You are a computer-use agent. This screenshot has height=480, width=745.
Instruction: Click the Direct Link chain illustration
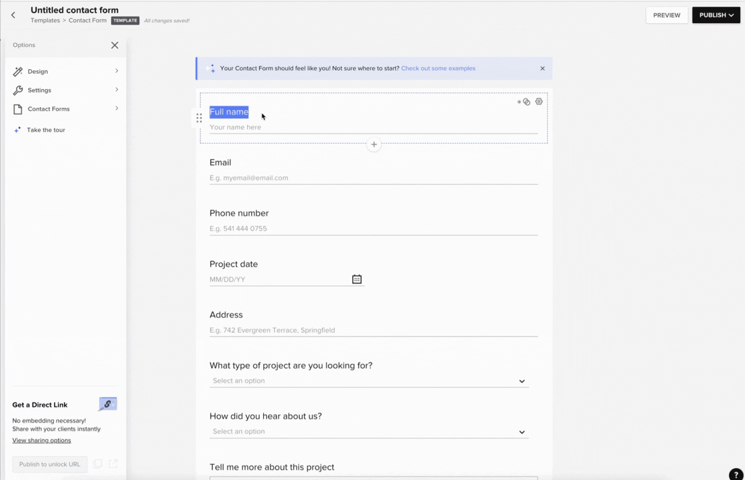108,404
